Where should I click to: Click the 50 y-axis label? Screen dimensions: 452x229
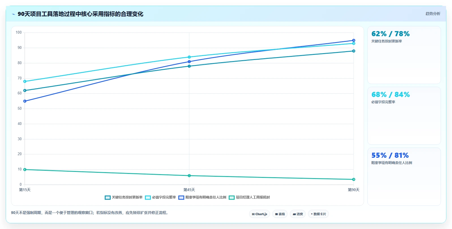20,109
